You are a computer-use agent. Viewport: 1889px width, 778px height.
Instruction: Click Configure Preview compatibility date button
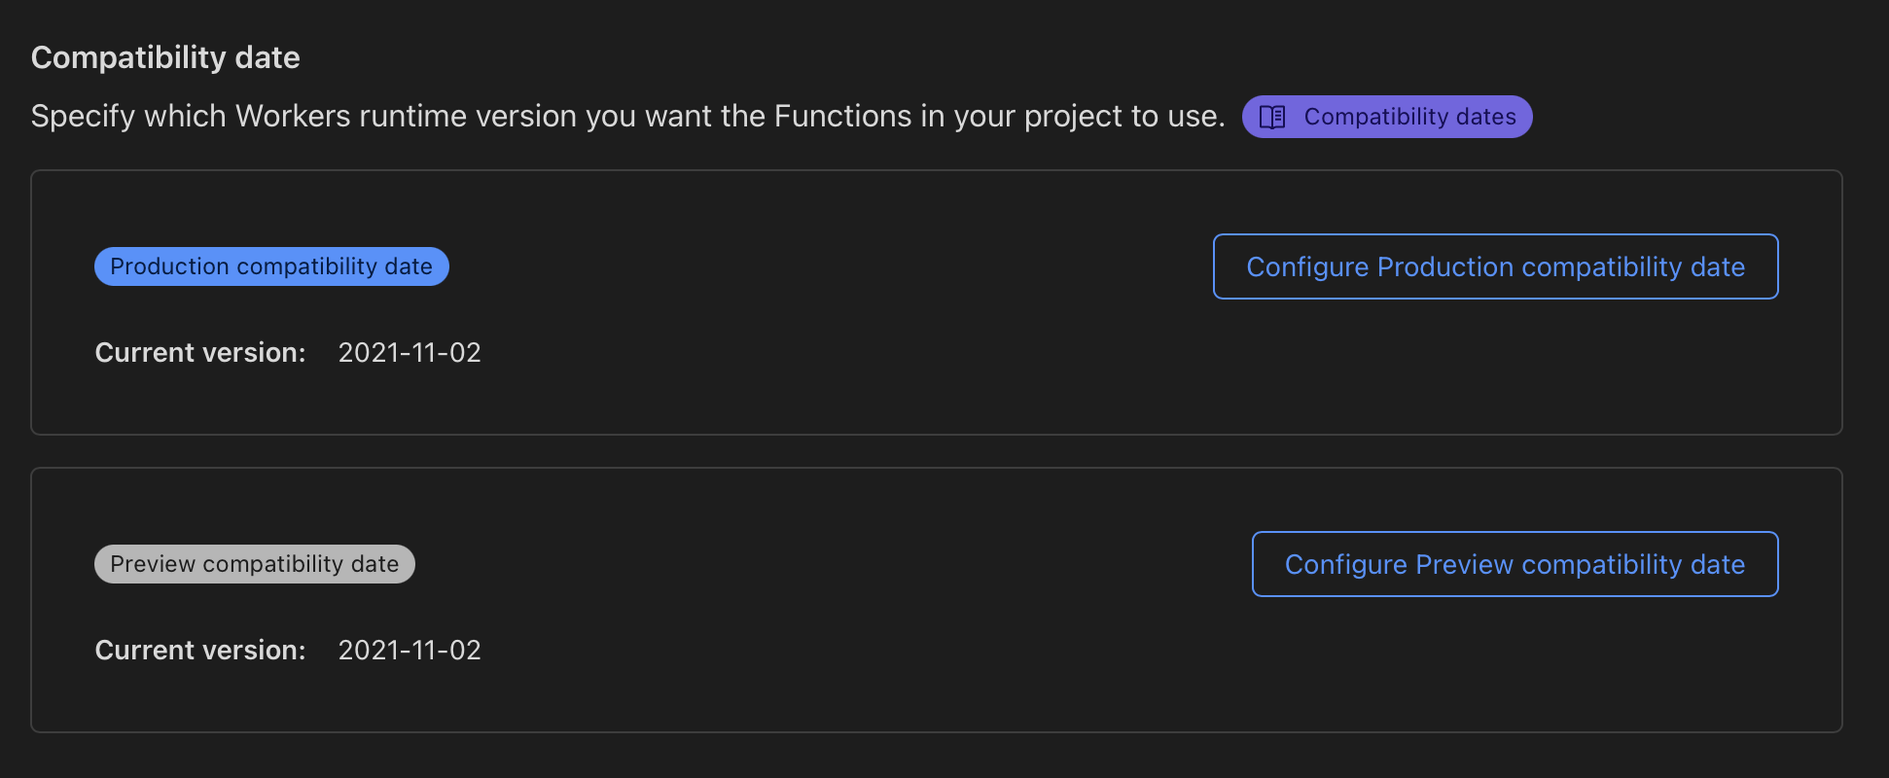1515,564
